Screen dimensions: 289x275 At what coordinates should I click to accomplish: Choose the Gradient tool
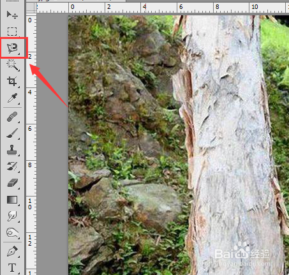point(12,200)
